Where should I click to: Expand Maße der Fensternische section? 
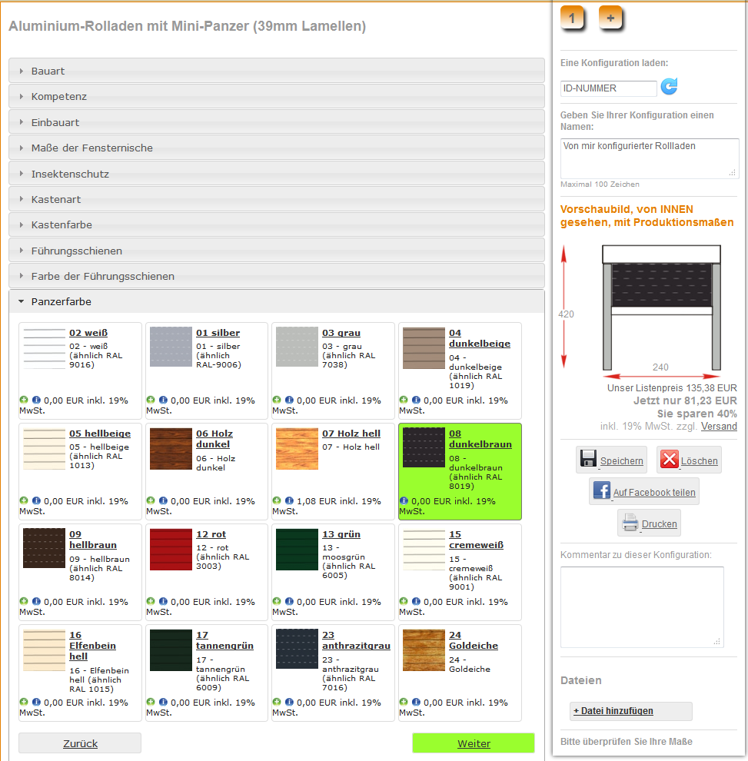pyautogui.click(x=276, y=148)
